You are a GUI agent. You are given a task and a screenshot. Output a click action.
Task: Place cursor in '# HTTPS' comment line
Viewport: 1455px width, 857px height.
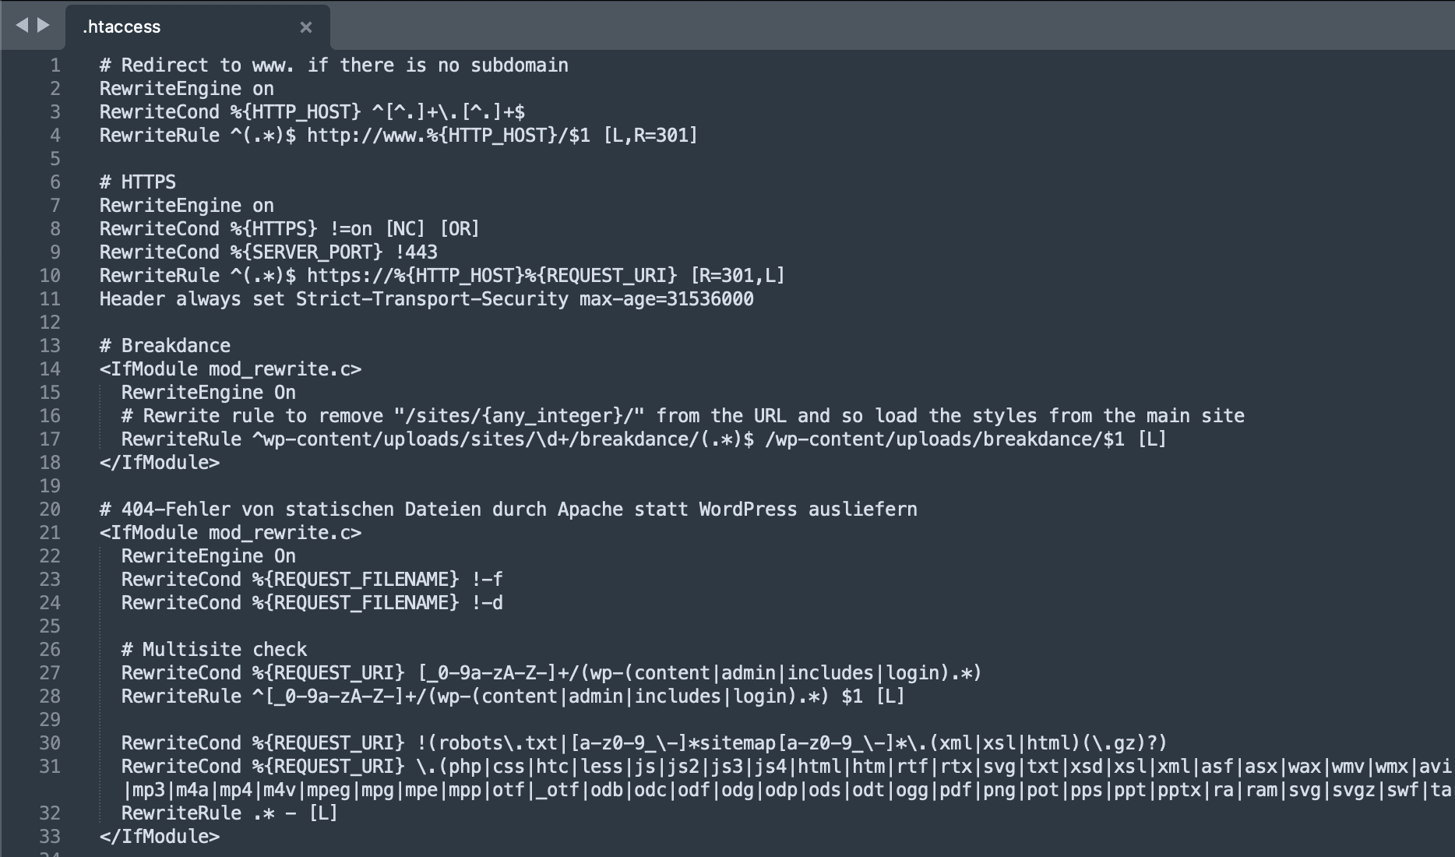138,182
